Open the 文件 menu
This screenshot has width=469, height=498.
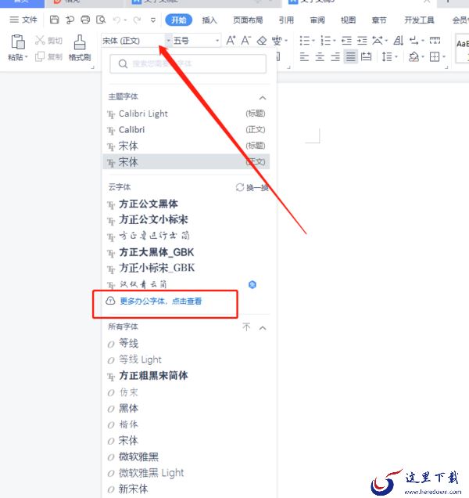[23, 20]
